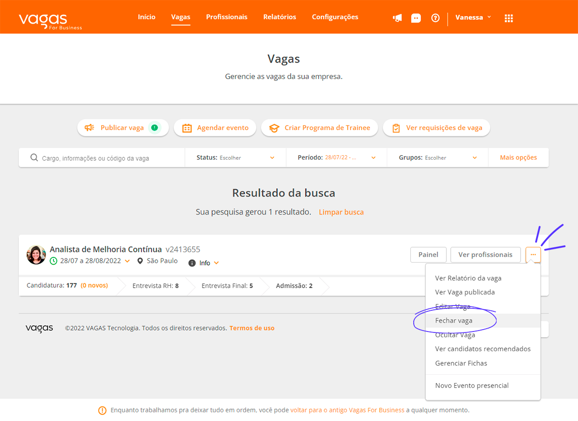
Task: Open the megaphone announcements icon
Action: coord(397,18)
